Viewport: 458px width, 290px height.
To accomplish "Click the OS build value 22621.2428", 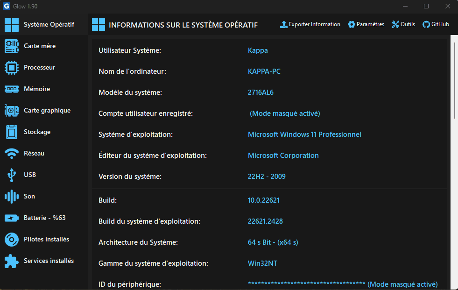I will (265, 221).
